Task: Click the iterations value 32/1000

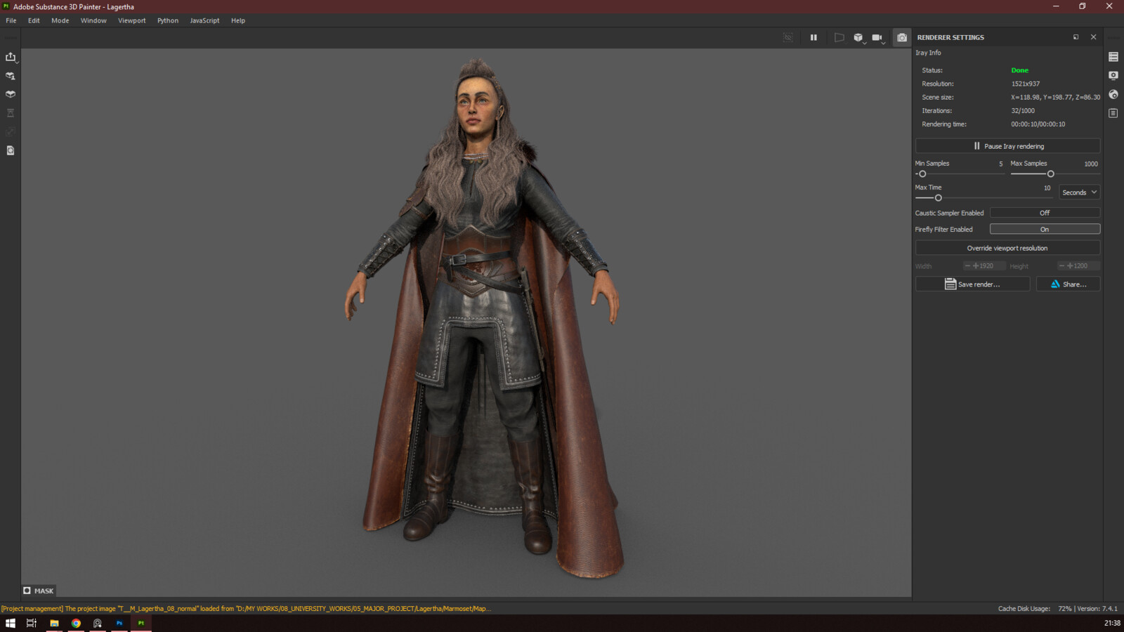Action: (x=1023, y=111)
